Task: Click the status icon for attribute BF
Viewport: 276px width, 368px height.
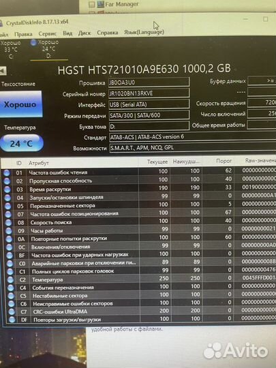Action: point(10,256)
